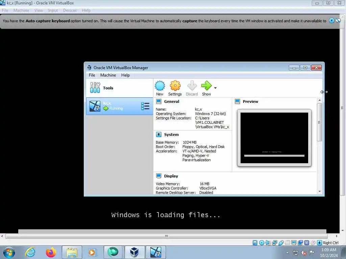Click the VM's loading progress bar
Screen dimensions: 346x259
[x=172, y=231]
